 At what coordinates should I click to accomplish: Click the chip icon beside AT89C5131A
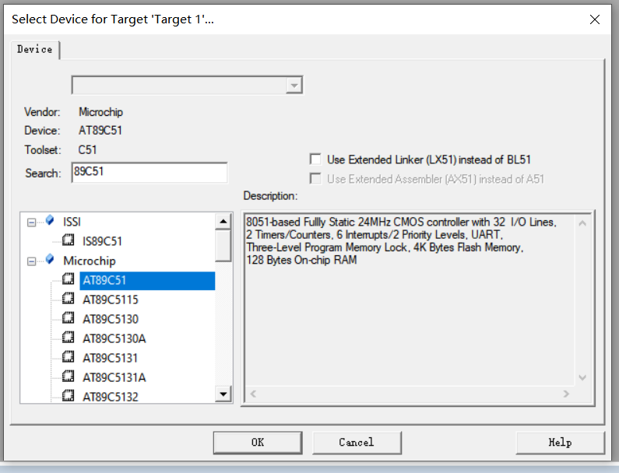[x=69, y=377]
